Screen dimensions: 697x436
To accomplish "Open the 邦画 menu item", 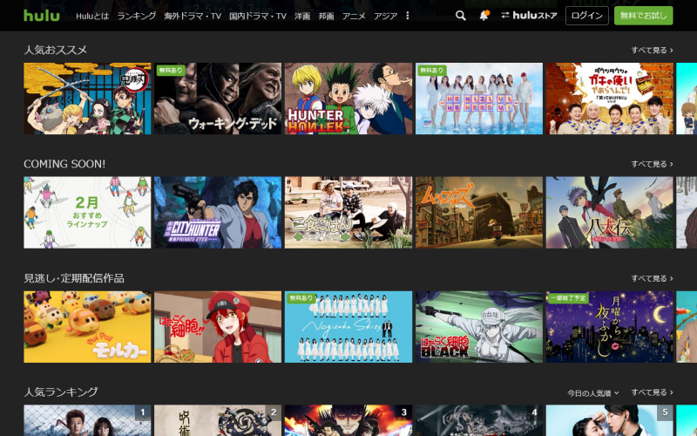I will point(326,16).
